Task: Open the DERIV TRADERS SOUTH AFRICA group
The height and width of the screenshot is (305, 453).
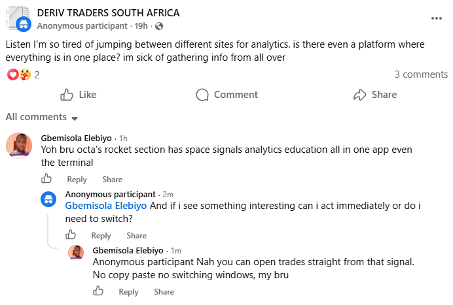Action: (x=108, y=13)
